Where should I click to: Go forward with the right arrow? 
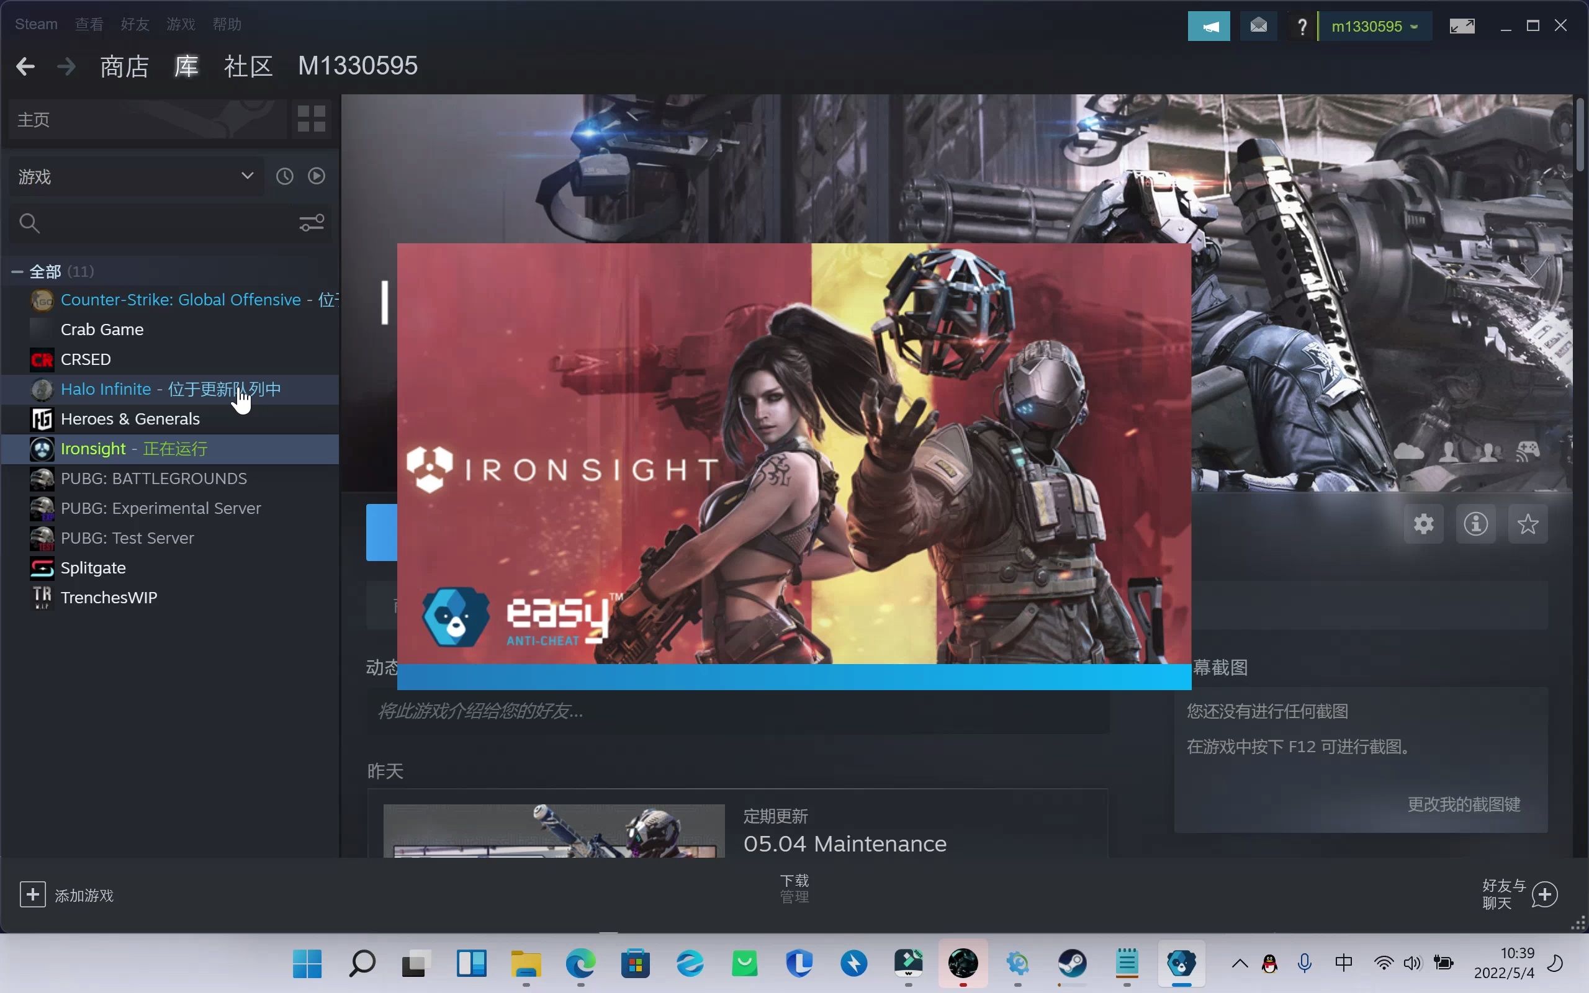pos(66,66)
